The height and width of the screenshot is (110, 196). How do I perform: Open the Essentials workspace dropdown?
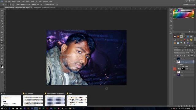189,5
